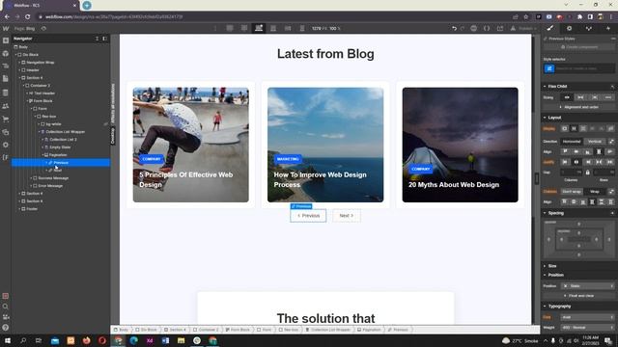Click the How To Improve Web Design Process card
This screenshot has height=347, width=618.
click(x=325, y=145)
